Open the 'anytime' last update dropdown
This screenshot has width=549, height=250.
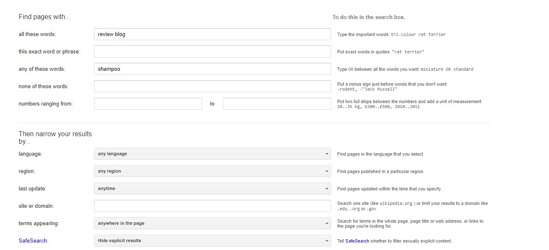pos(212,188)
